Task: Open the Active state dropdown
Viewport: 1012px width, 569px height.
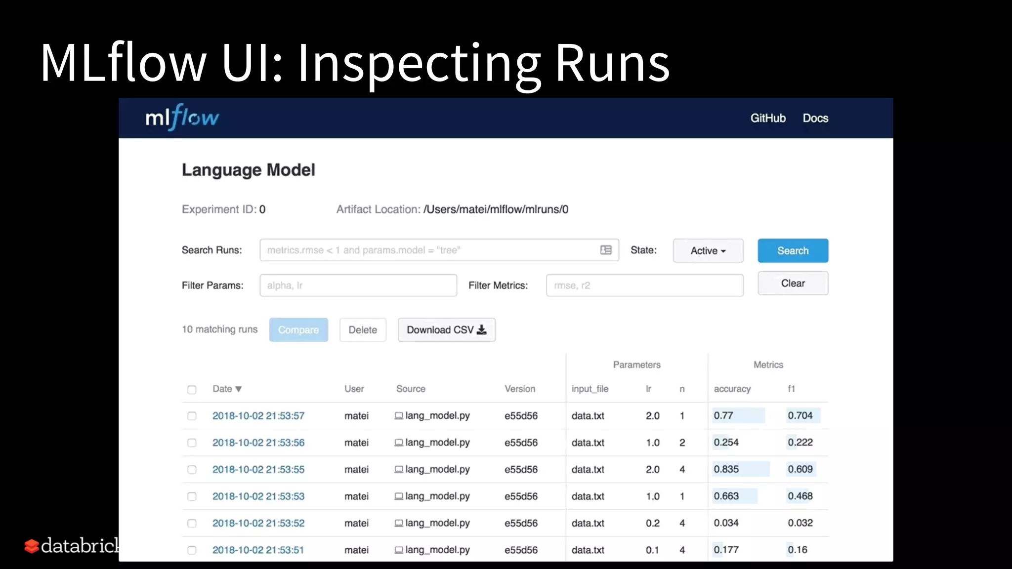Action: point(708,251)
